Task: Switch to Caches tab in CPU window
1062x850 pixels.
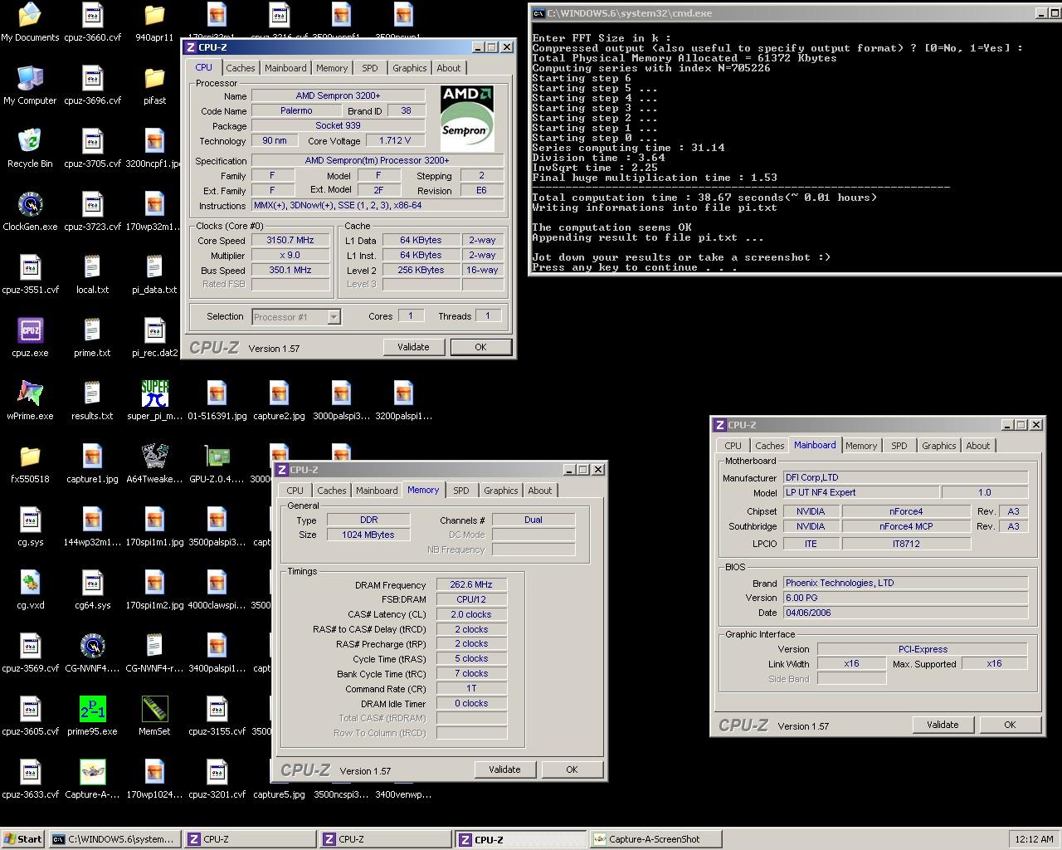Action: (x=241, y=68)
